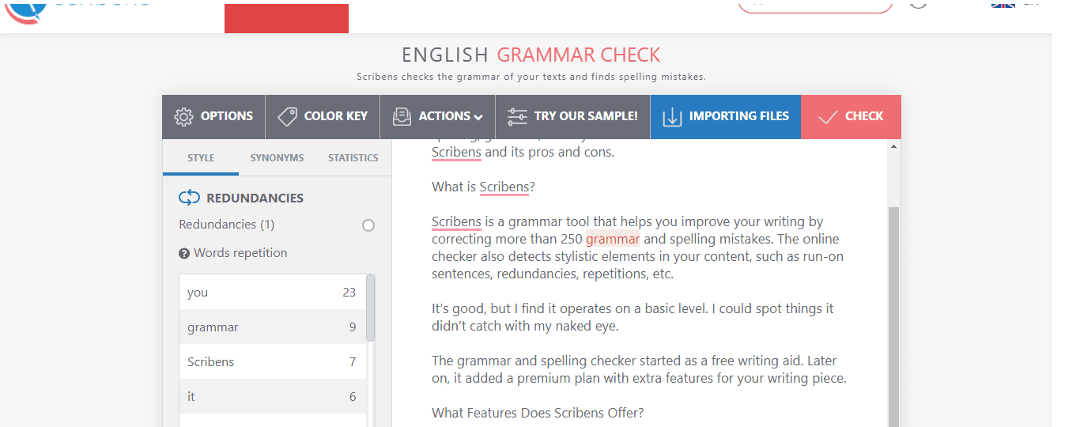The image size is (1080, 427).
Task: Select 'grammar' row in words repetition list
Action: click(x=273, y=327)
